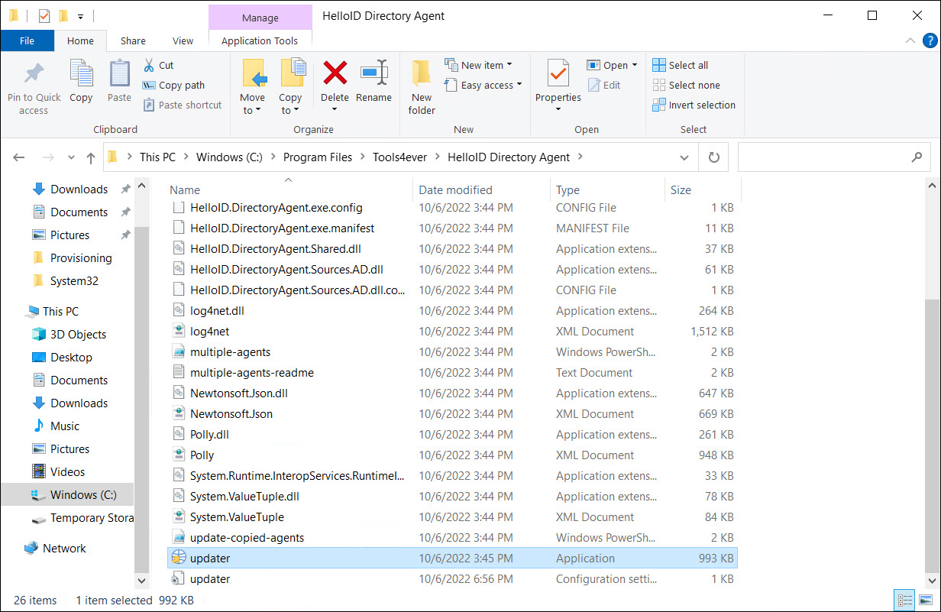The image size is (941, 612).
Task: Click Edit in the Open group
Action: 604,85
